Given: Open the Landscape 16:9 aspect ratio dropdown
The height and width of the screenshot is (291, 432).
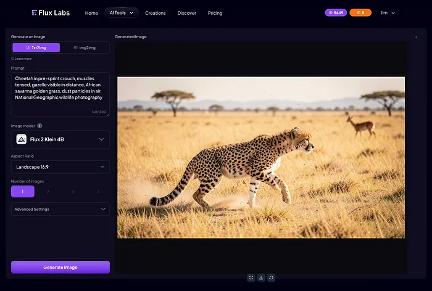Looking at the screenshot, I should (60, 166).
